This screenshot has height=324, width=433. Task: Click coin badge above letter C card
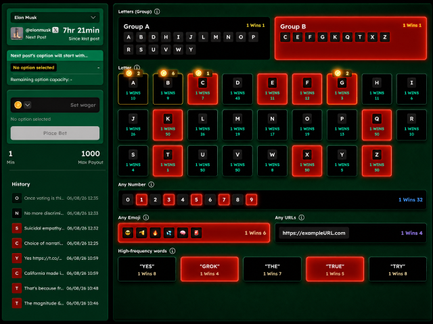click(203, 74)
